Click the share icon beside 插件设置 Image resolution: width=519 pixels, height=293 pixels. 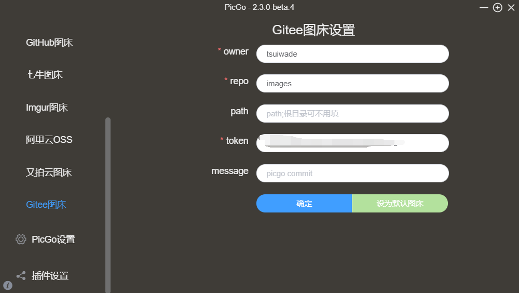click(21, 275)
